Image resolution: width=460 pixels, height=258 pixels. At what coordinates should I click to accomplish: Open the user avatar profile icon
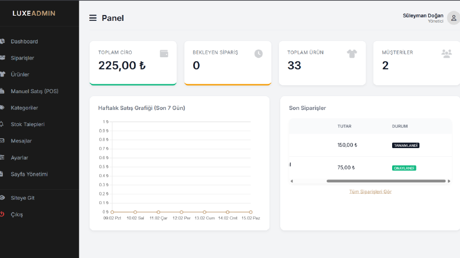(454, 18)
